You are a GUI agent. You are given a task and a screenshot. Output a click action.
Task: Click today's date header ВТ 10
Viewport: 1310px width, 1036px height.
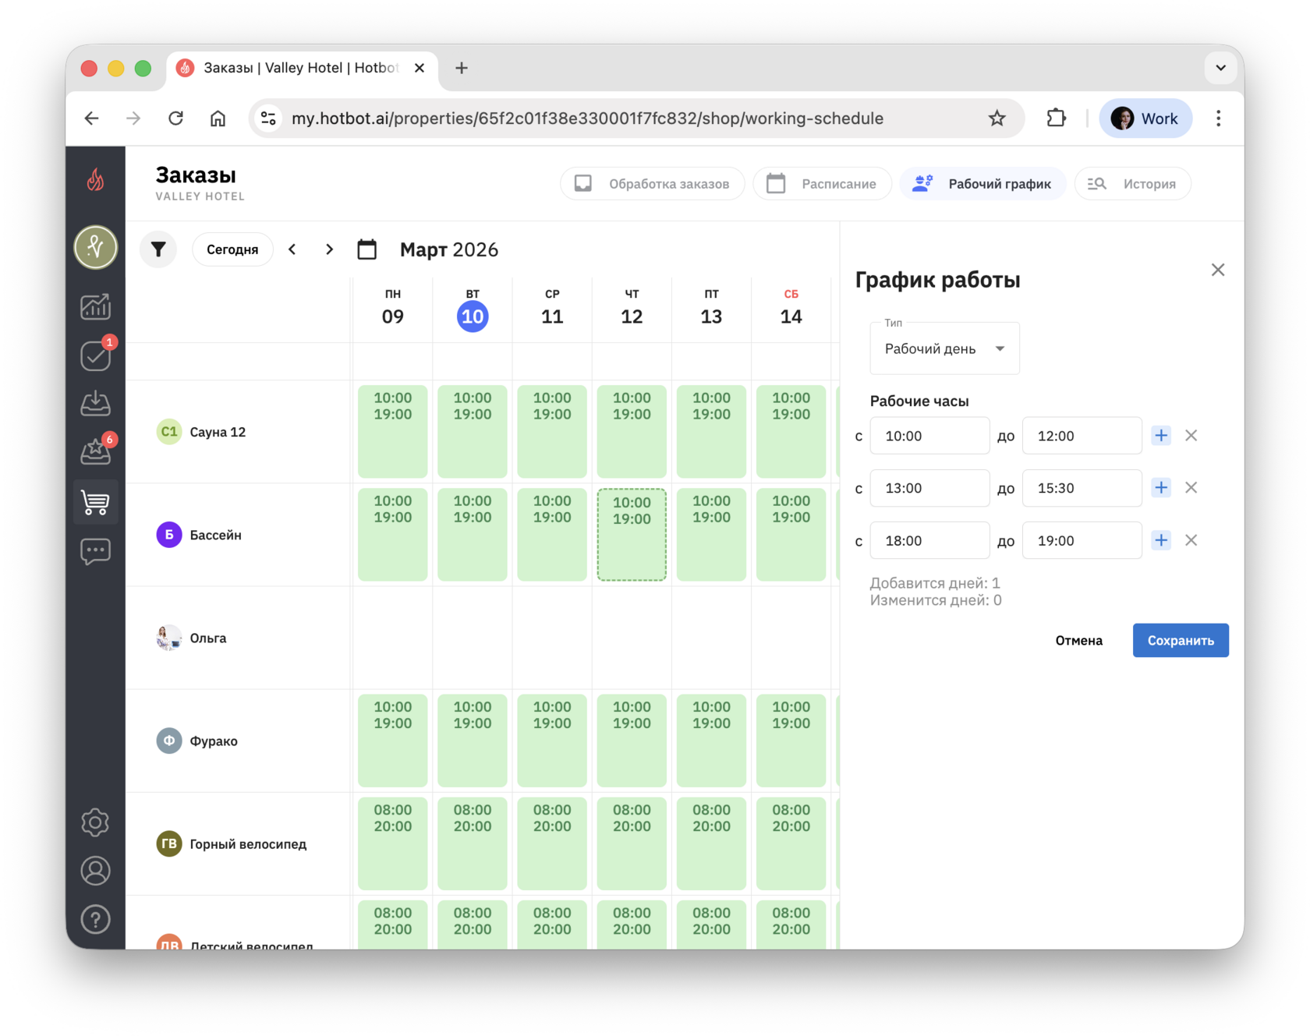[x=473, y=309]
